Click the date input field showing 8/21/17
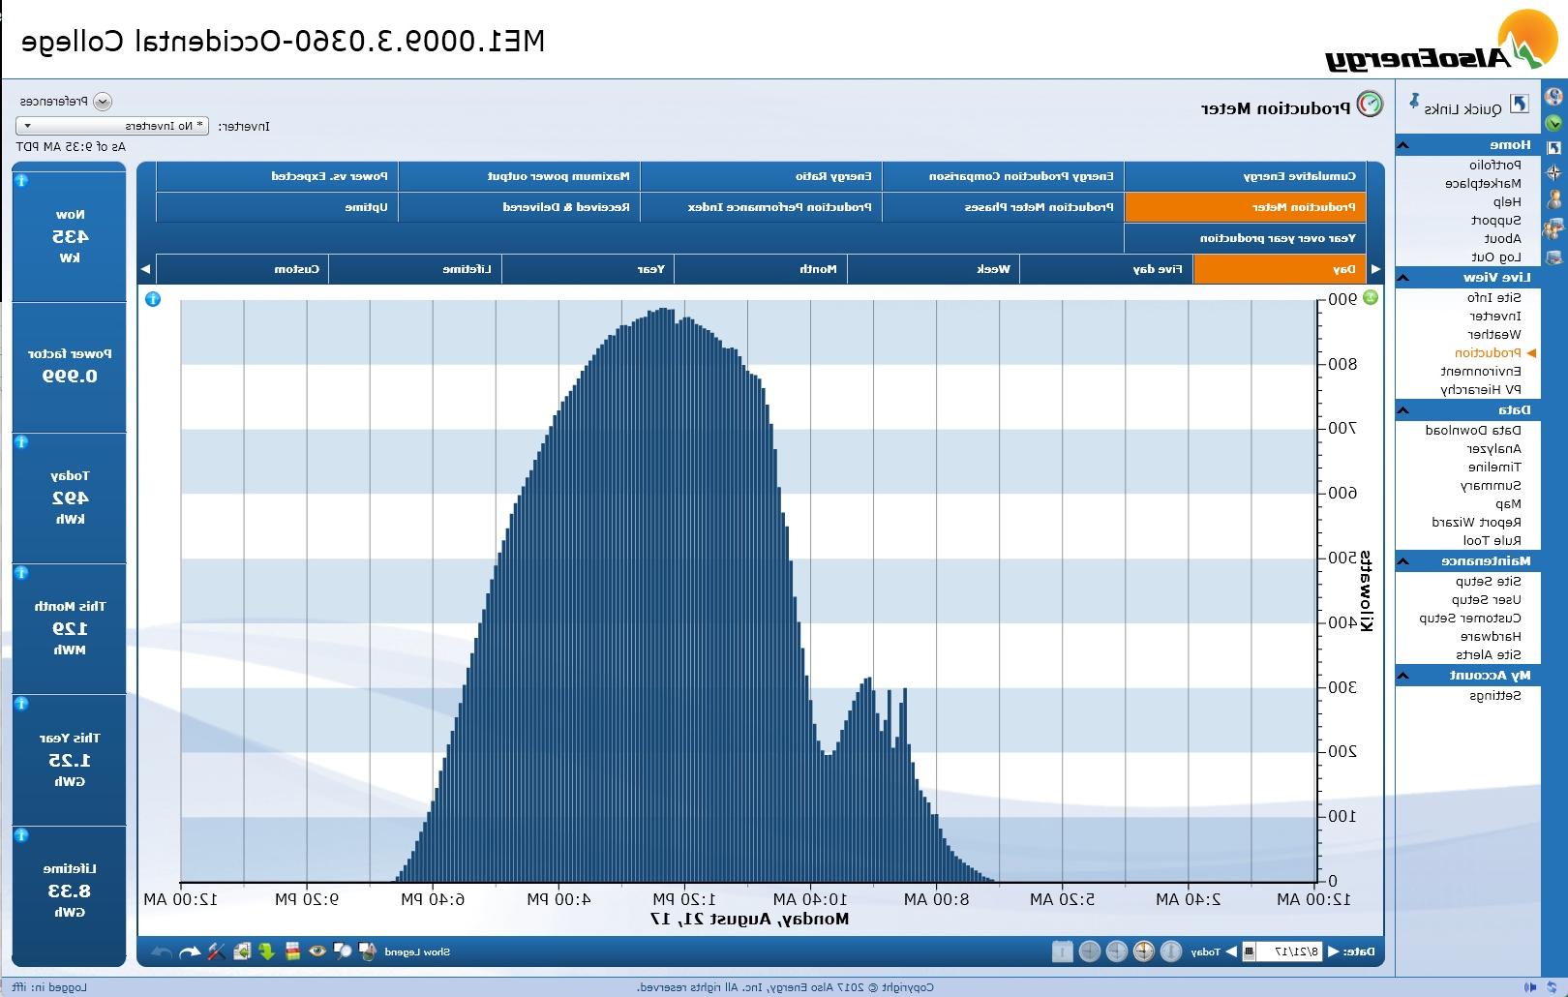The width and height of the screenshot is (1568, 997). [x=1289, y=952]
